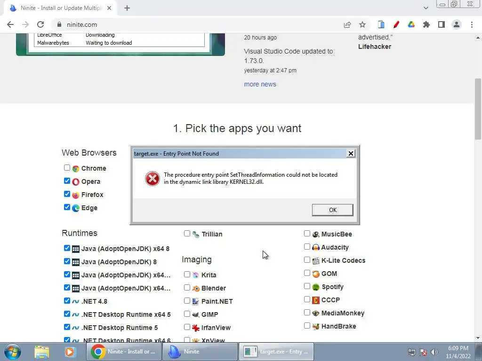
Task: Check the IrfanView checkbox
Action: (187, 327)
